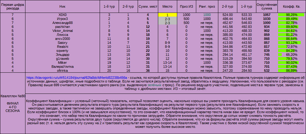Select the gray 2-3 place cell for Александр88
This screenshot has width=306, height=134.
(x=167, y=23)
